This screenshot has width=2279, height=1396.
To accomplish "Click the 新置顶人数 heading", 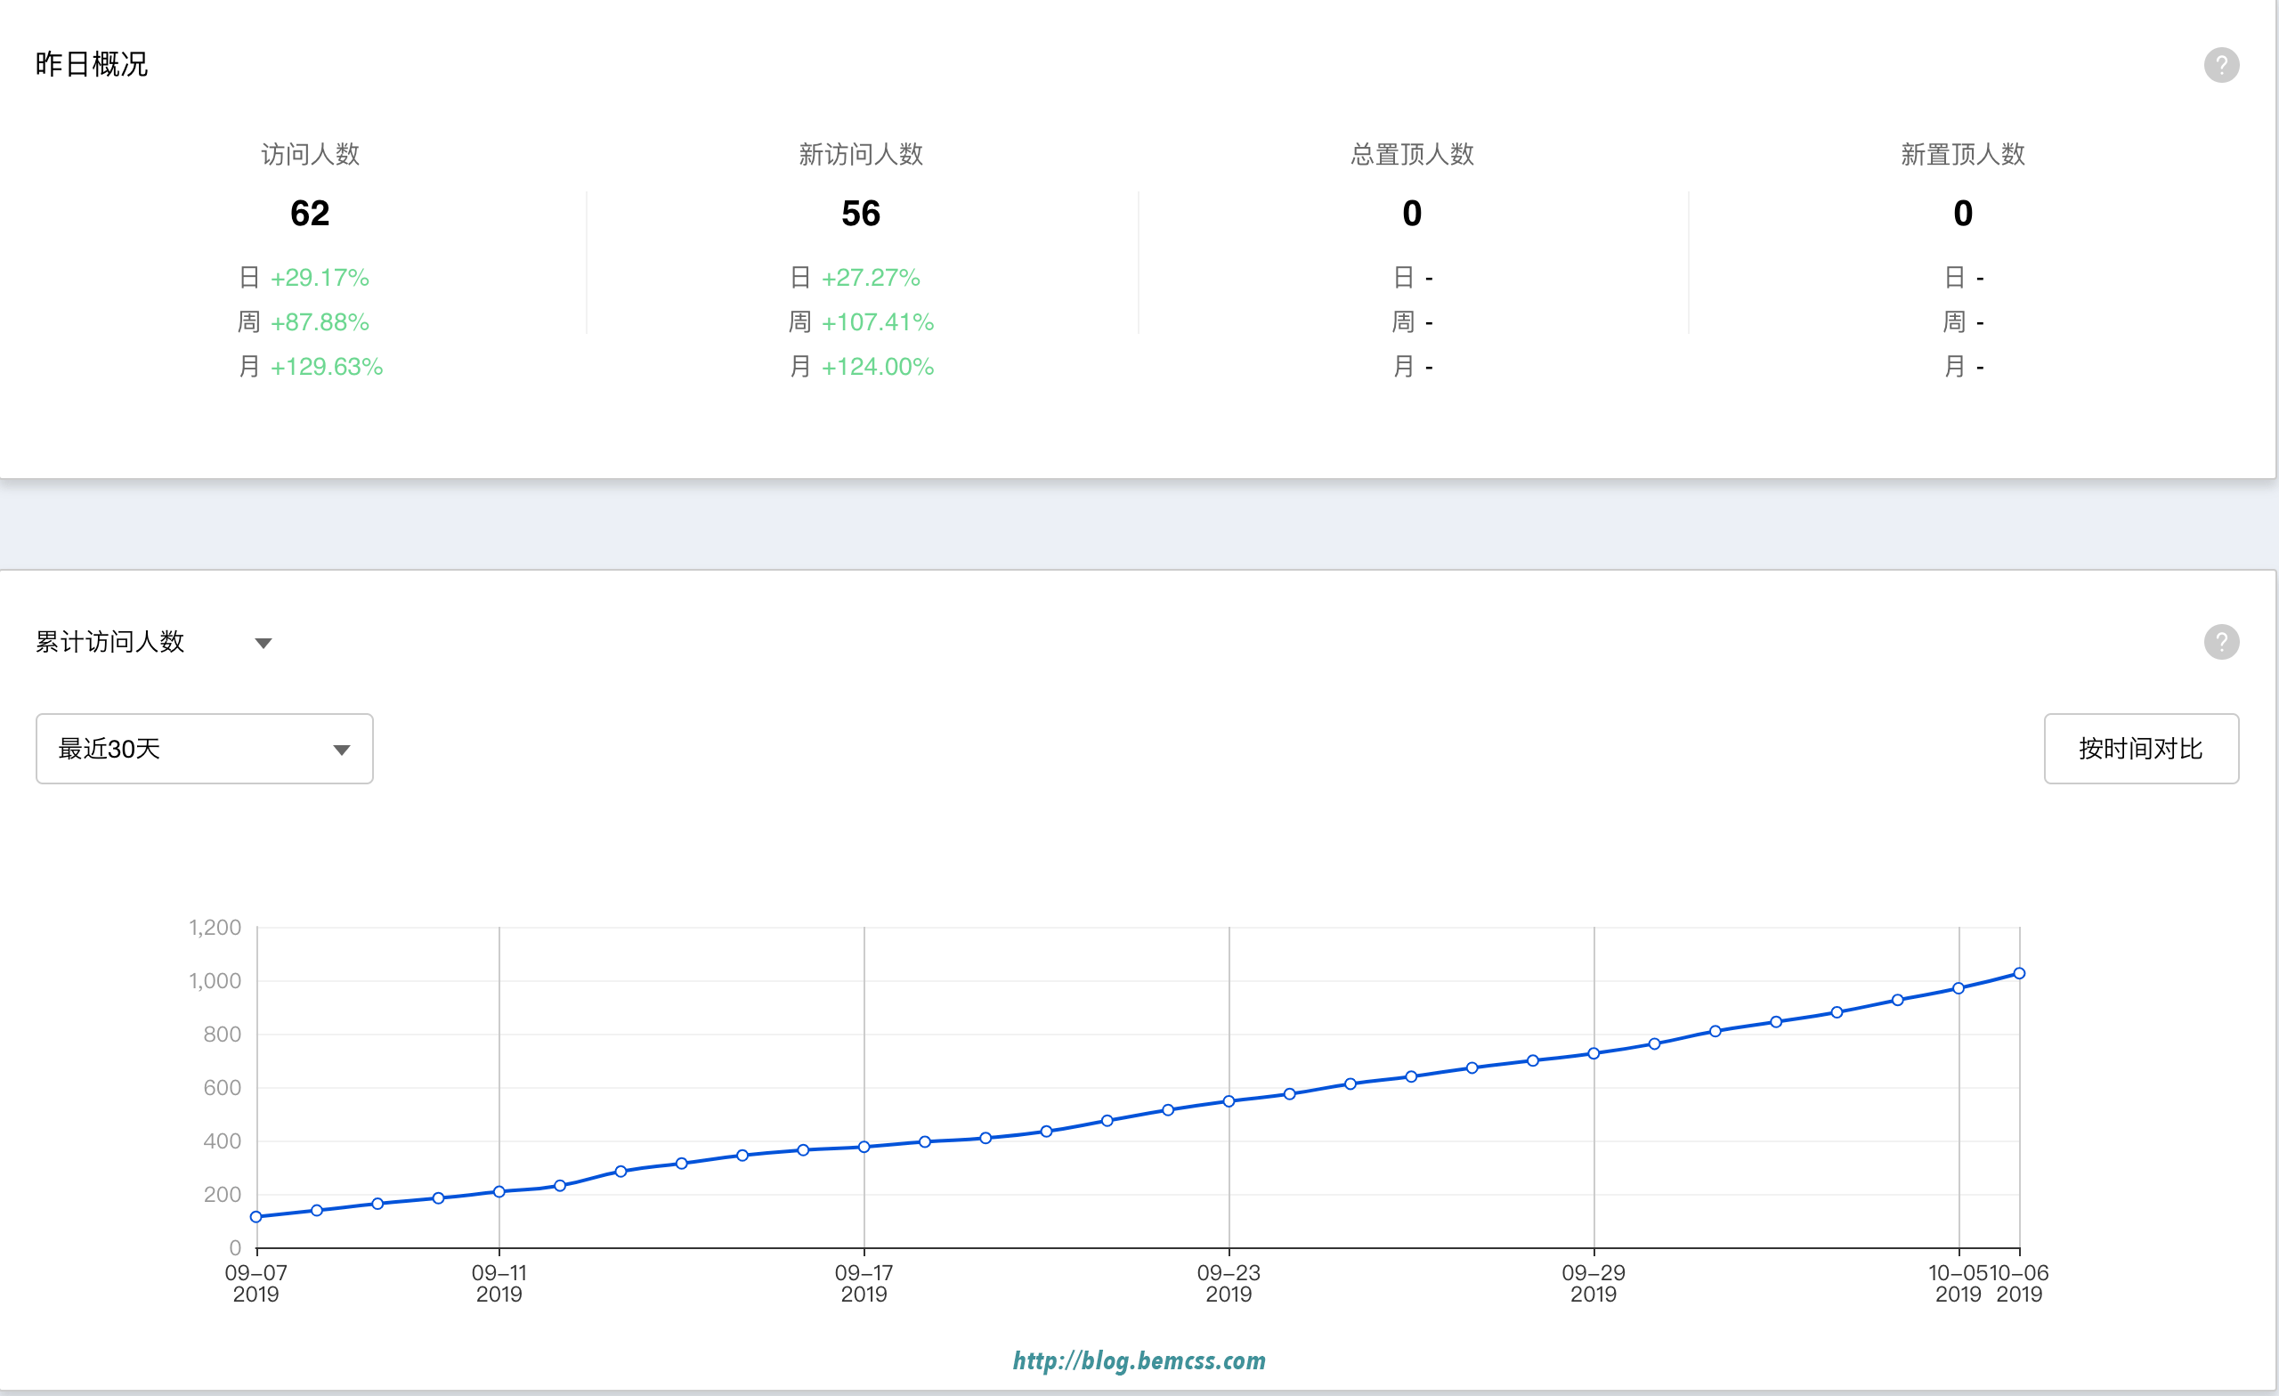I will click(x=1963, y=155).
